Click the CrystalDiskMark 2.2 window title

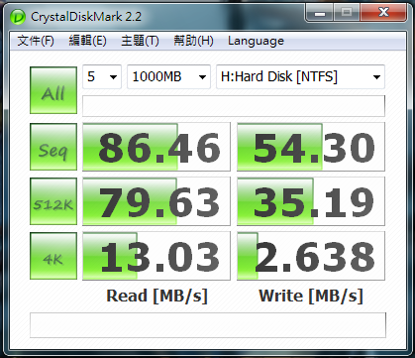(x=86, y=17)
